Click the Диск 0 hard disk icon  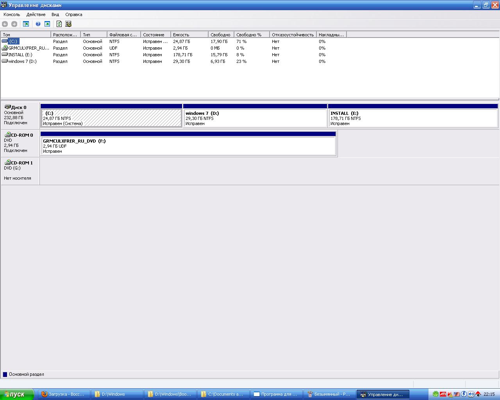(x=7, y=107)
